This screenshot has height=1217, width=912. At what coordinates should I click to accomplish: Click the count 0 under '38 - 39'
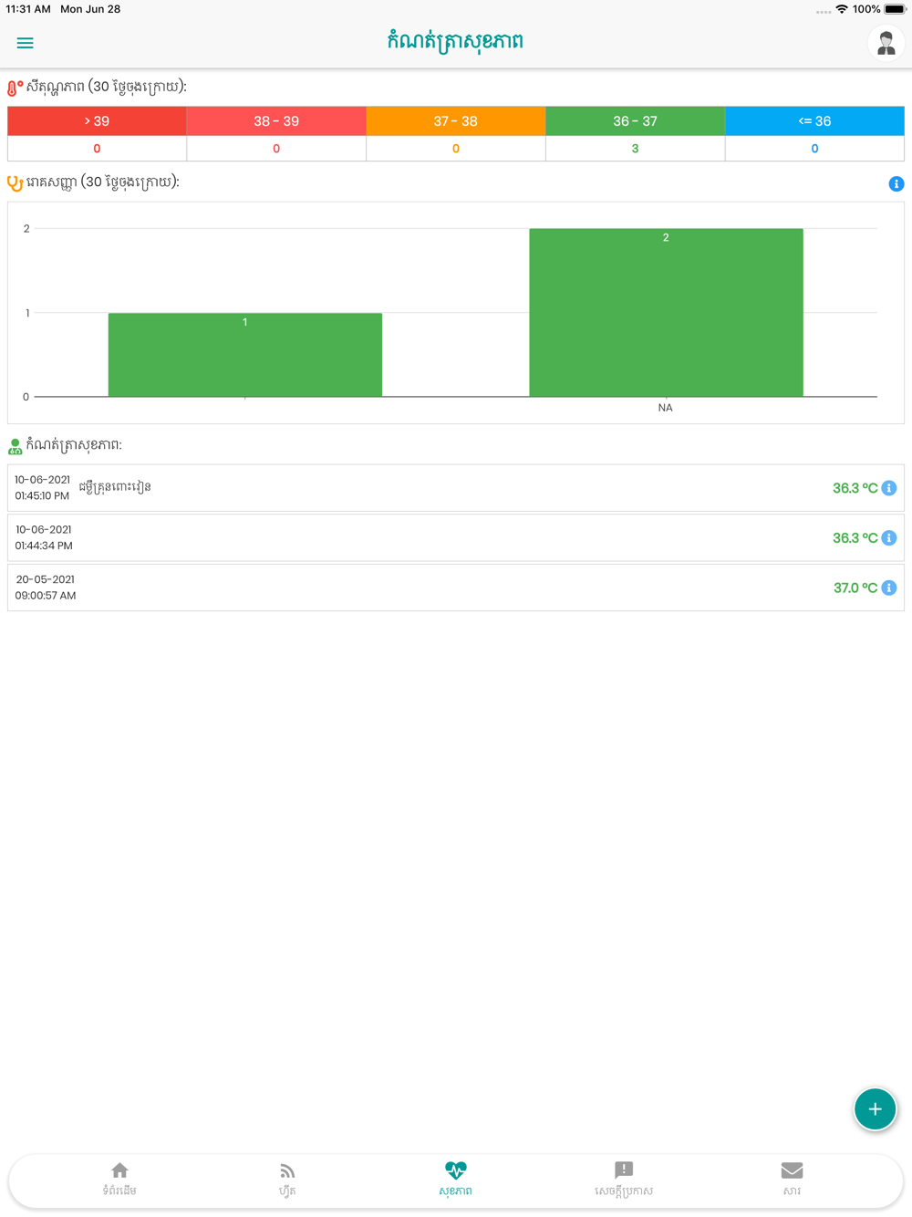(276, 149)
